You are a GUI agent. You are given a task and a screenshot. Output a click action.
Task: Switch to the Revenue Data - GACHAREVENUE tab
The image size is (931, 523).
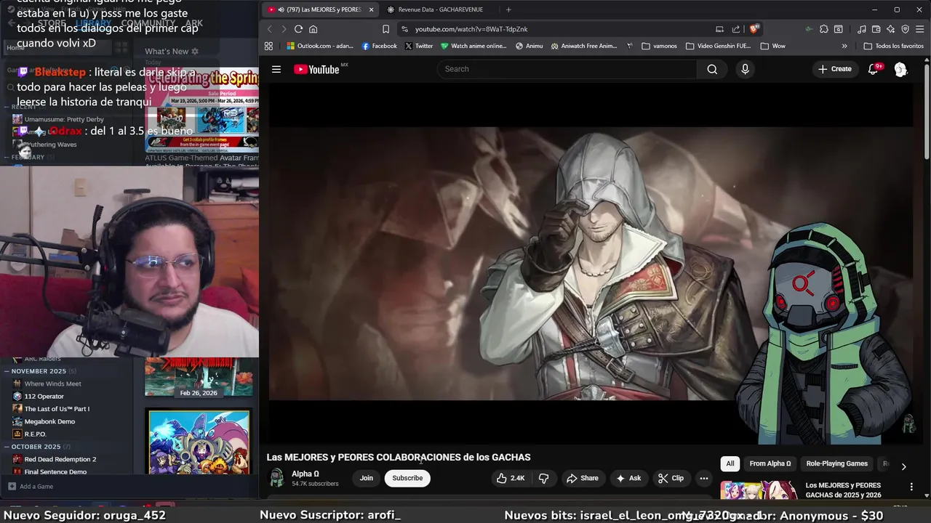coord(441,9)
